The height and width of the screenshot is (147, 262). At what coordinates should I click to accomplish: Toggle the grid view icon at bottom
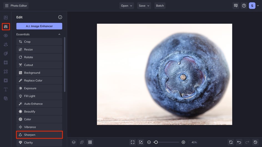90,142
